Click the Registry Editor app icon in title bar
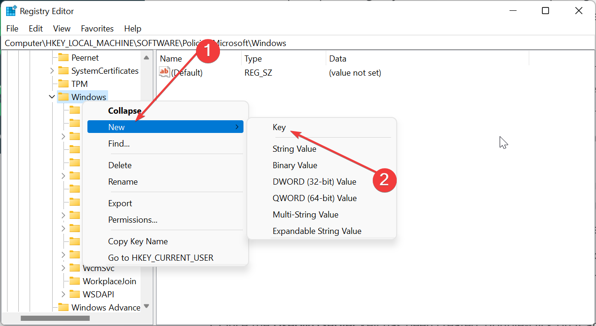Screen dimensions: 596x326 11,11
